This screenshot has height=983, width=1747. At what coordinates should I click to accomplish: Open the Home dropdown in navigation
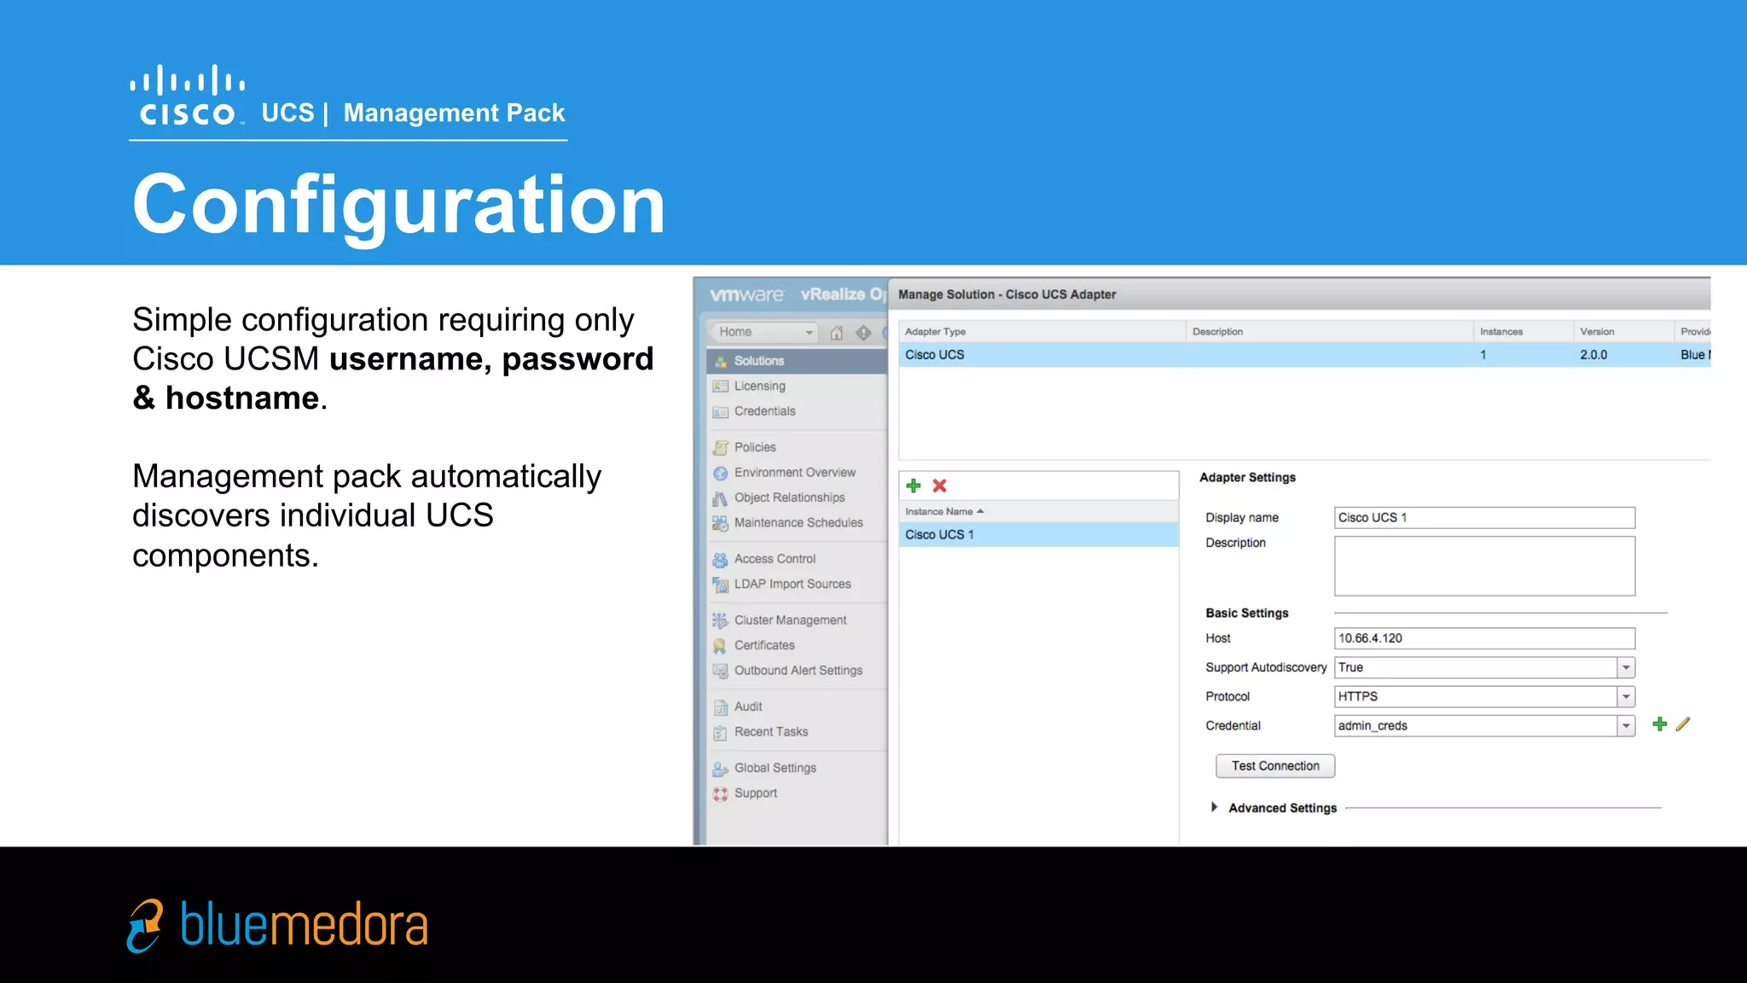click(763, 332)
